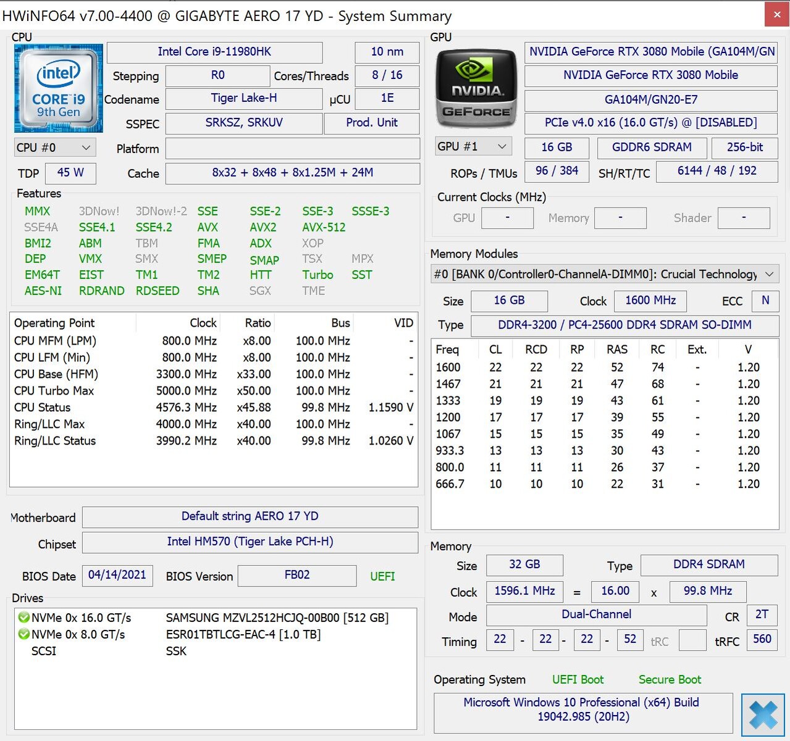Click the 256-bit bus width field

(744, 148)
